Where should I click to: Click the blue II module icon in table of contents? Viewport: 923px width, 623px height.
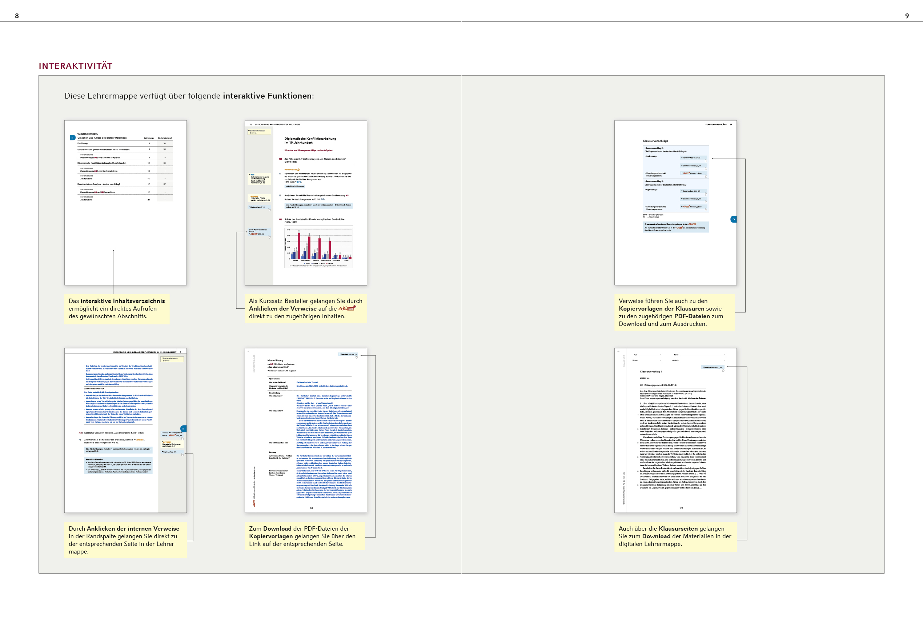click(x=72, y=138)
